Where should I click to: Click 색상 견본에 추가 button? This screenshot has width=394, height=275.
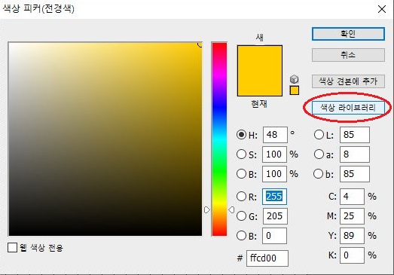point(348,81)
